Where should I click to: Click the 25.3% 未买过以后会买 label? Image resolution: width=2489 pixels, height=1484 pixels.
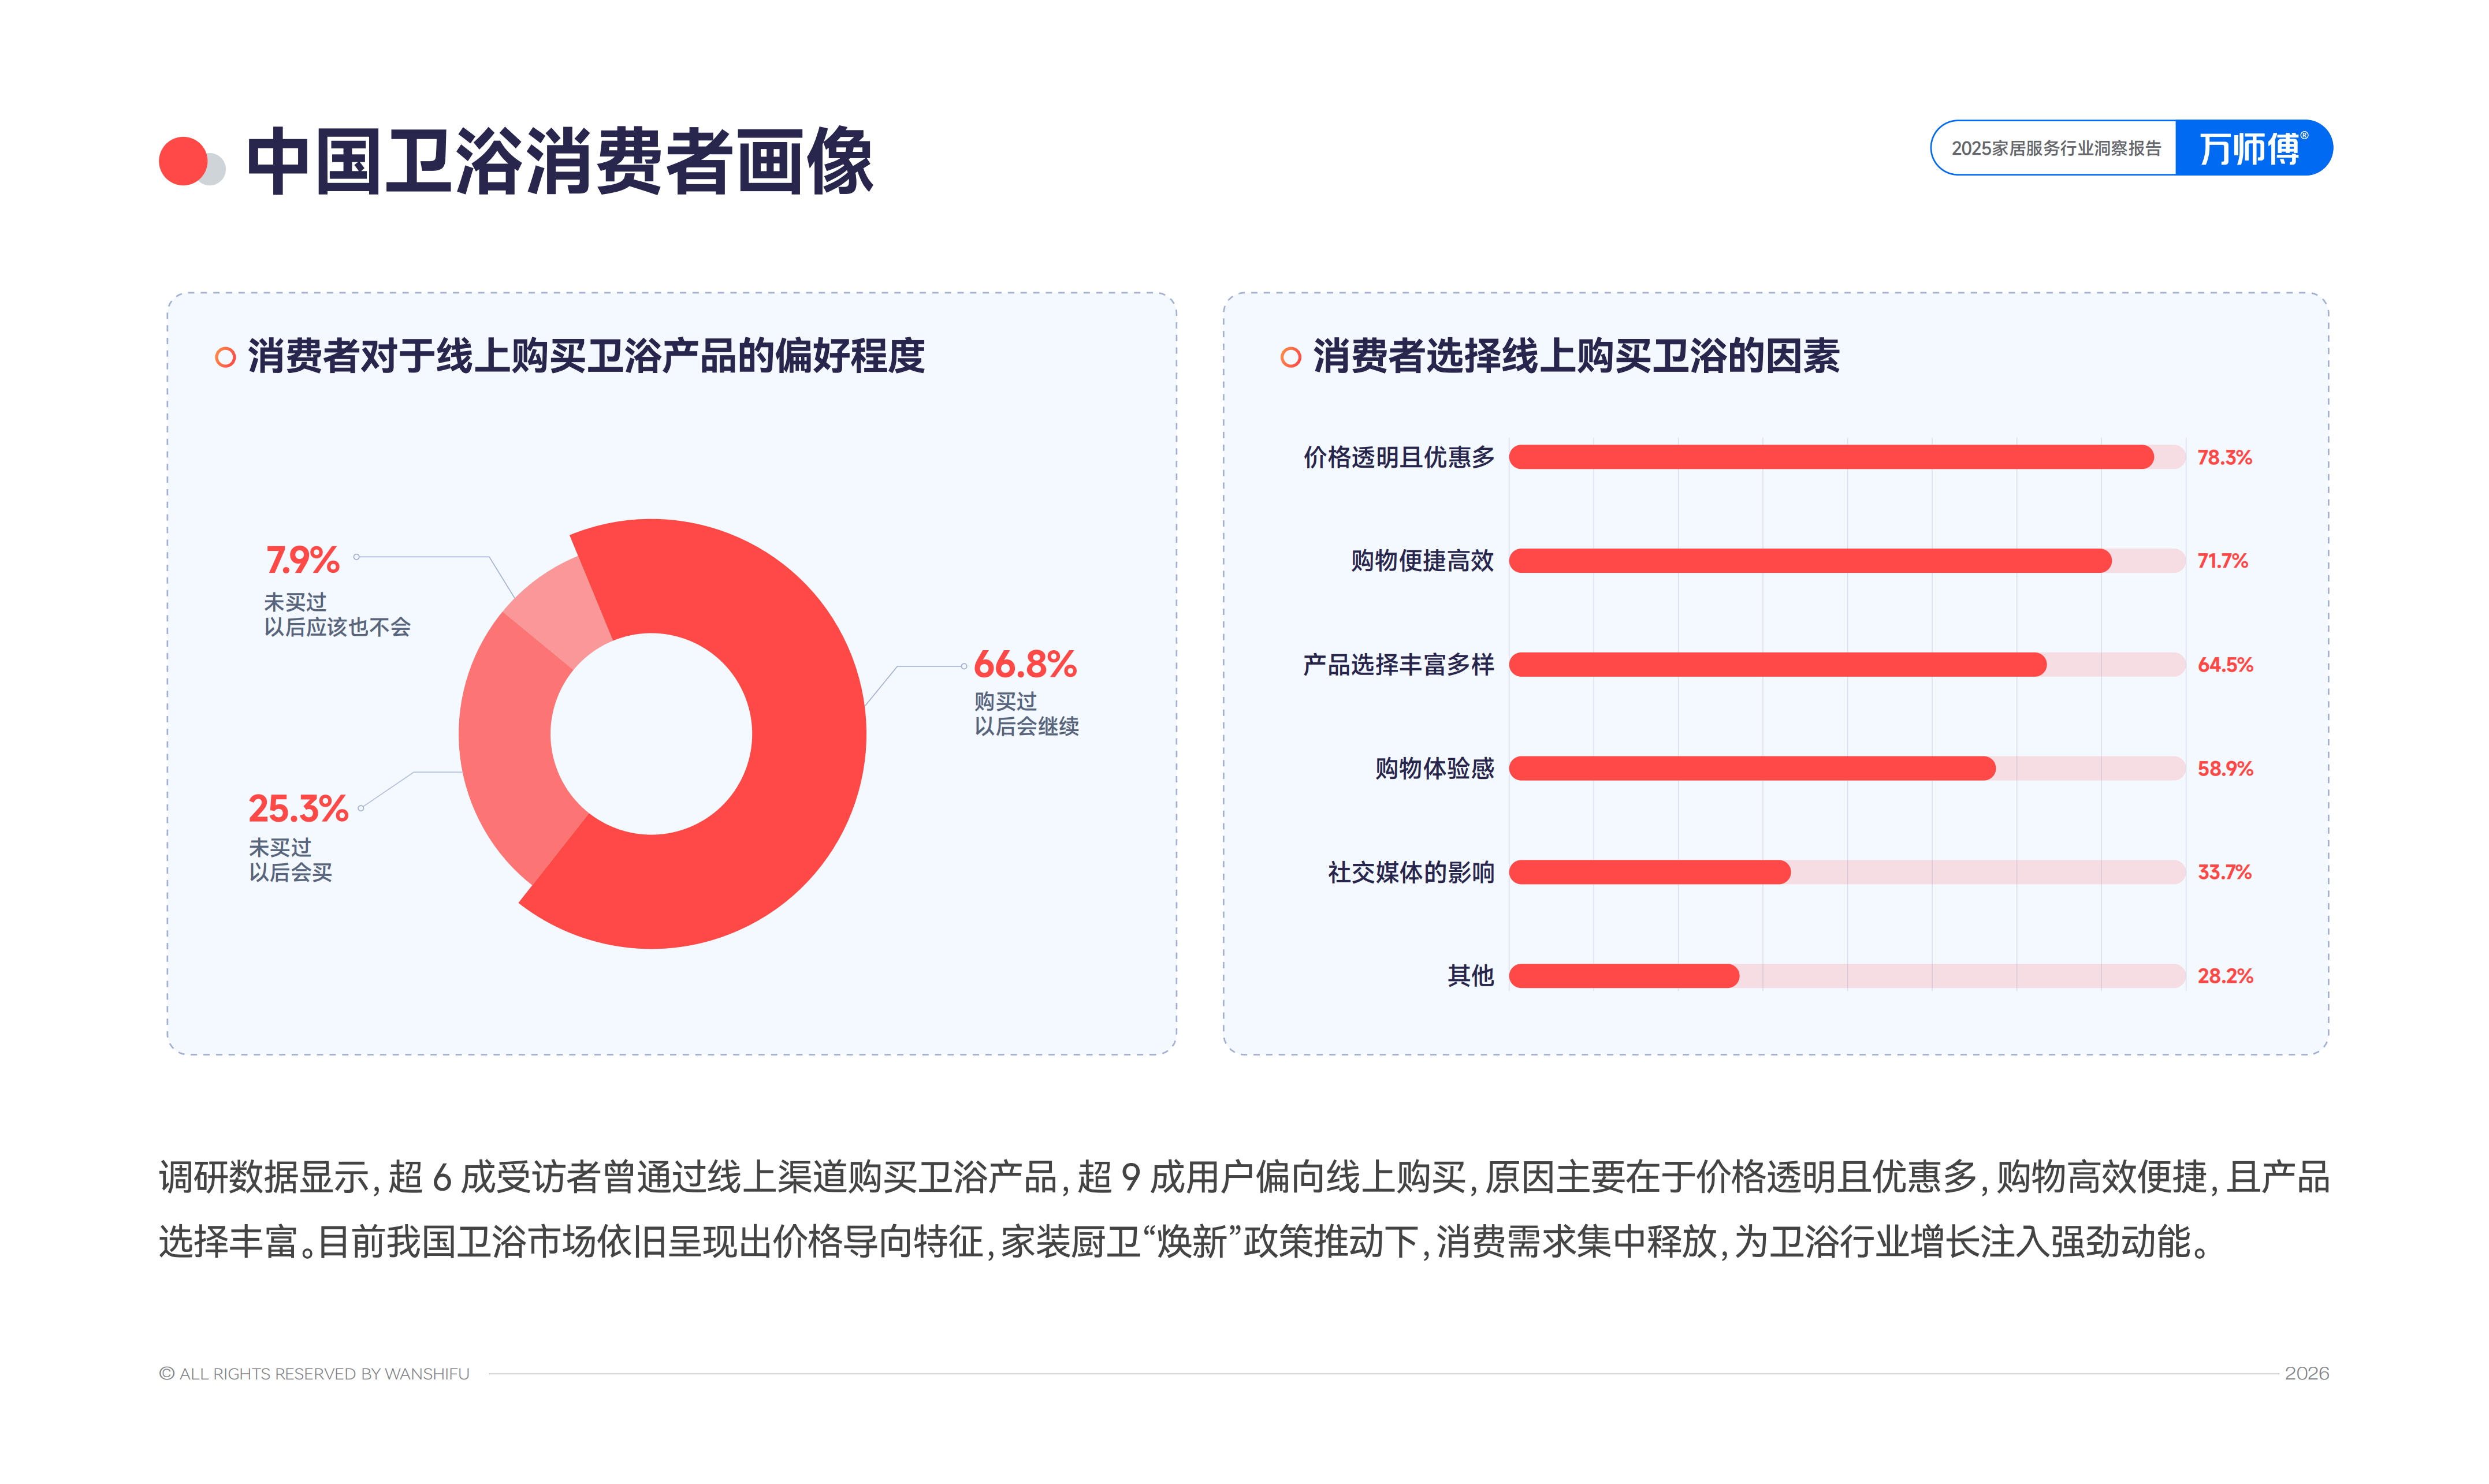(x=298, y=837)
